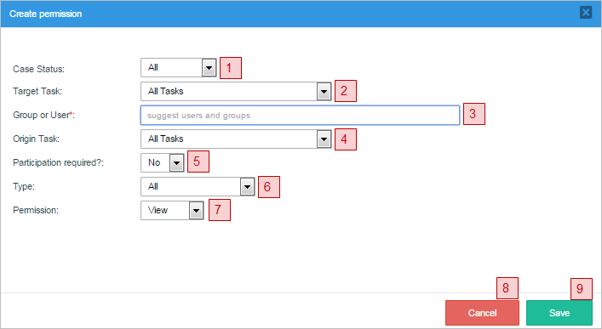Click the Create permission title text
The width and height of the screenshot is (602, 329).
46,14
